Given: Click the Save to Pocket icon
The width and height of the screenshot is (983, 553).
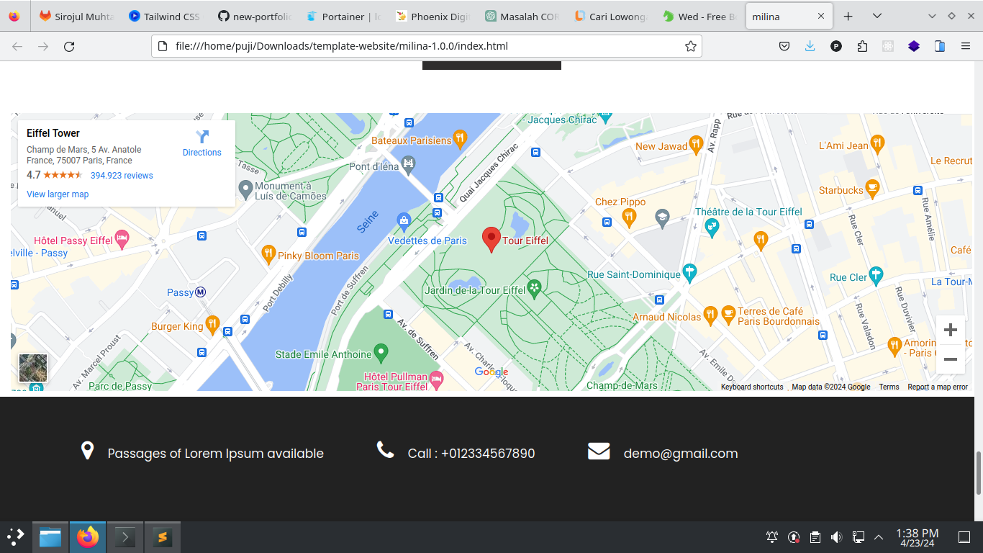Looking at the screenshot, I should tap(784, 46).
